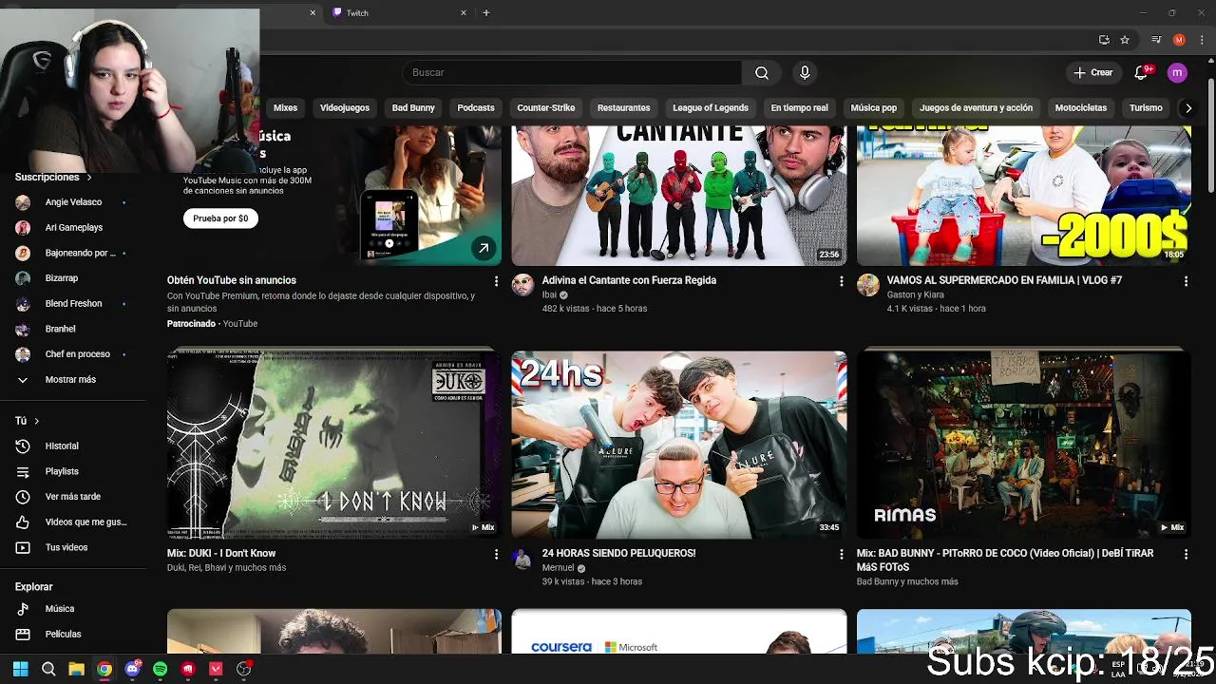Open Mernuel channel avatar
The height and width of the screenshot is (684, 1216).
(522, 559)
